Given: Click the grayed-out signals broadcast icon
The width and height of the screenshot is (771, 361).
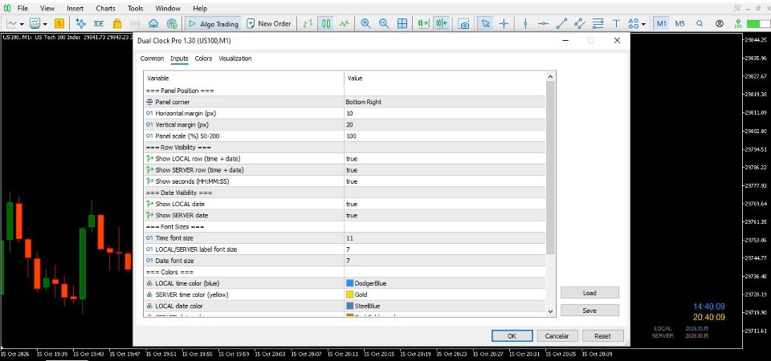Looking at the screenshot, I should pos(135,23).
